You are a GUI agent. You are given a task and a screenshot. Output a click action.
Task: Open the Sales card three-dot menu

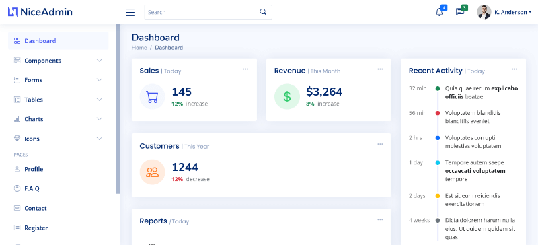[245, 69]
